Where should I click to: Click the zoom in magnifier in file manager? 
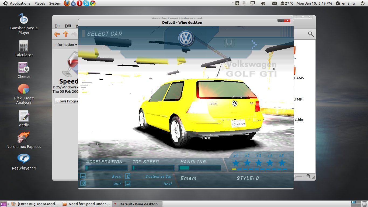click(308, 176)
